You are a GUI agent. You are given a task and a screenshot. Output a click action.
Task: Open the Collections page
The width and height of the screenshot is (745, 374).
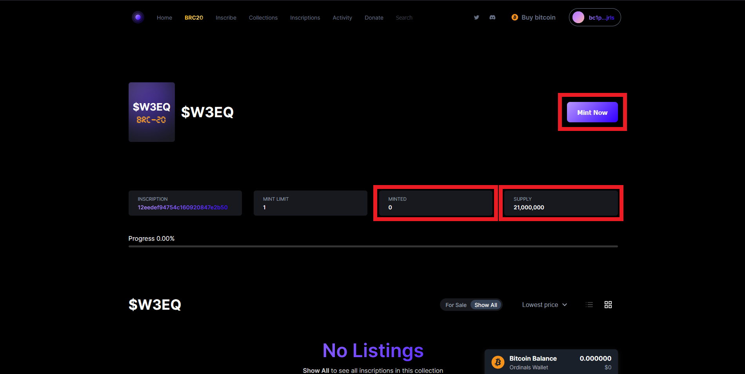coord(263,18)
